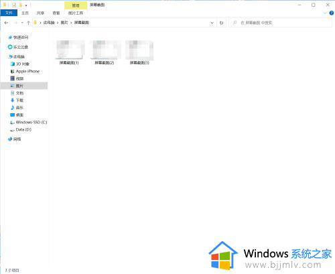Open the help question mark icon

pyautogui.click(x=332, y=13)
